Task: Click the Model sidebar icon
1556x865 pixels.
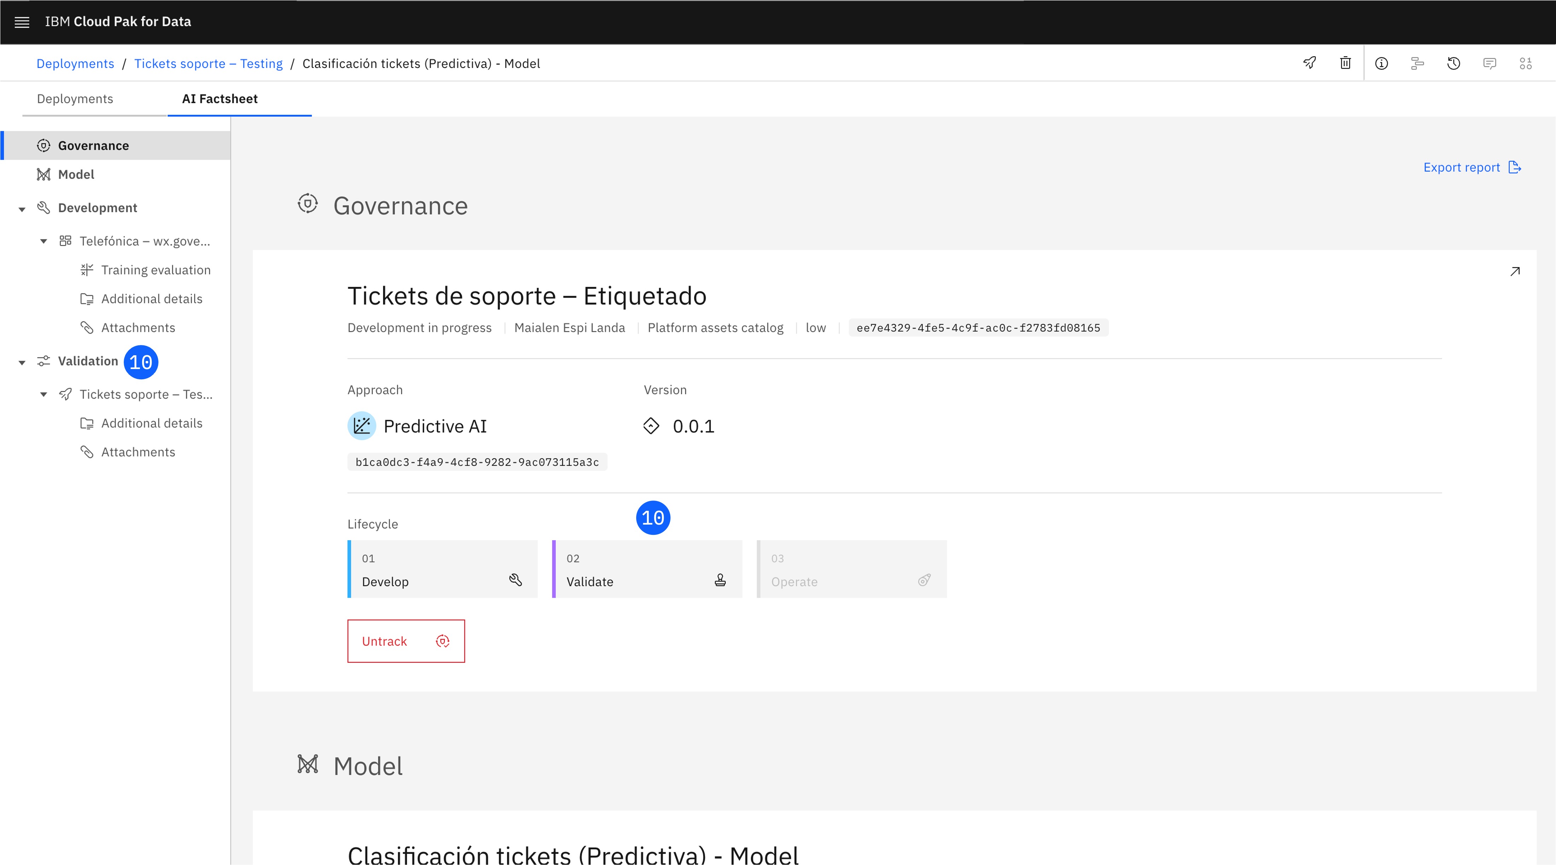Action: (43, 174)
